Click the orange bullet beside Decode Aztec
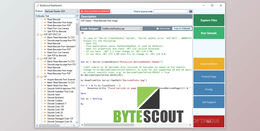 click(45, 94)
